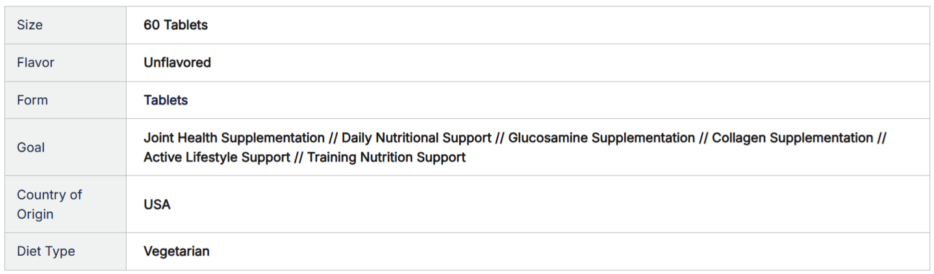Image resolution: width=934 pixels, height=274 pixels.
Task: Select the 'Vegetarian' value text
Action: [177, 251]
